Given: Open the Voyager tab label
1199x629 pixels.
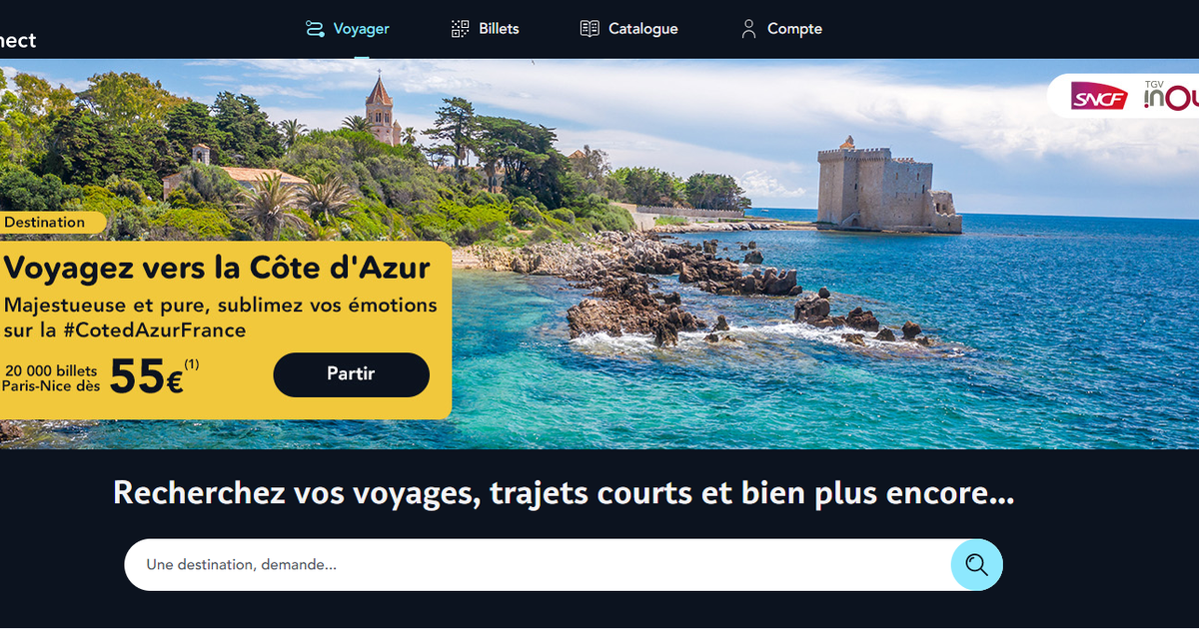Looking at the screenshot, I should pyautogui.click(x=362, y=29).
